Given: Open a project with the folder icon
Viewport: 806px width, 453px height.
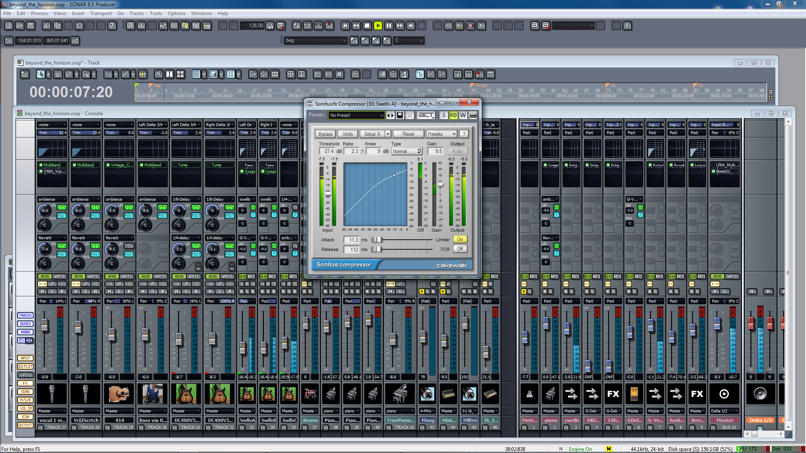Looking at the screenshot, I should 20,26.
